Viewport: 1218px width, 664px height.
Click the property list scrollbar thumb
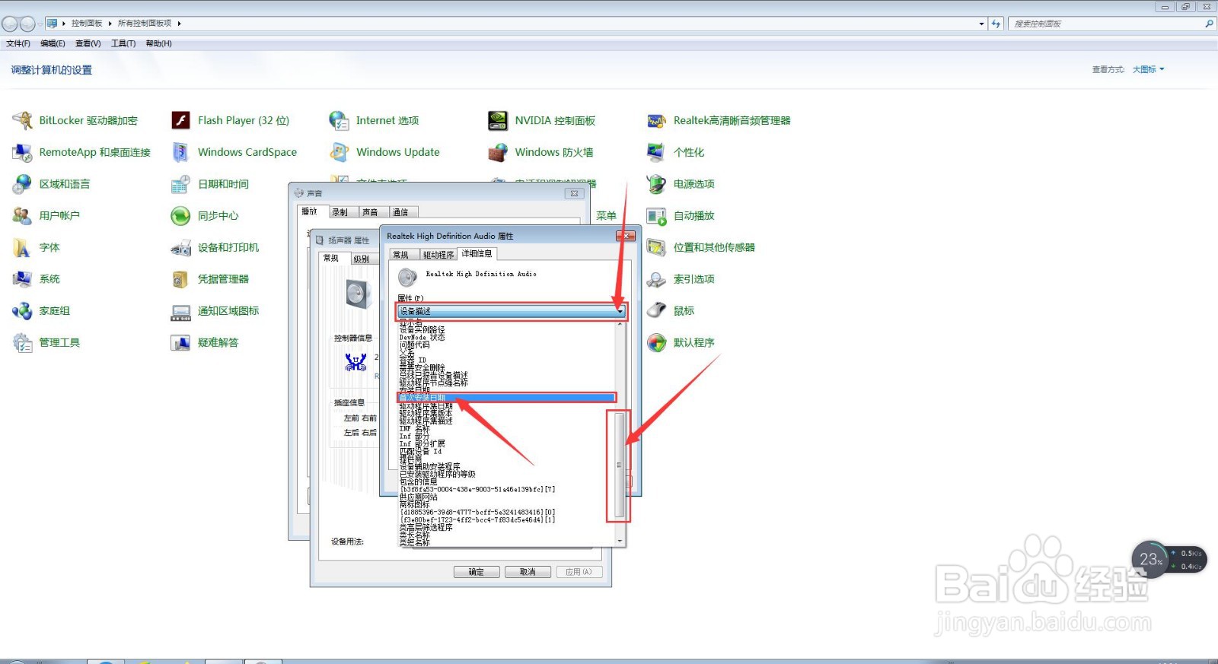click(620, 465)
